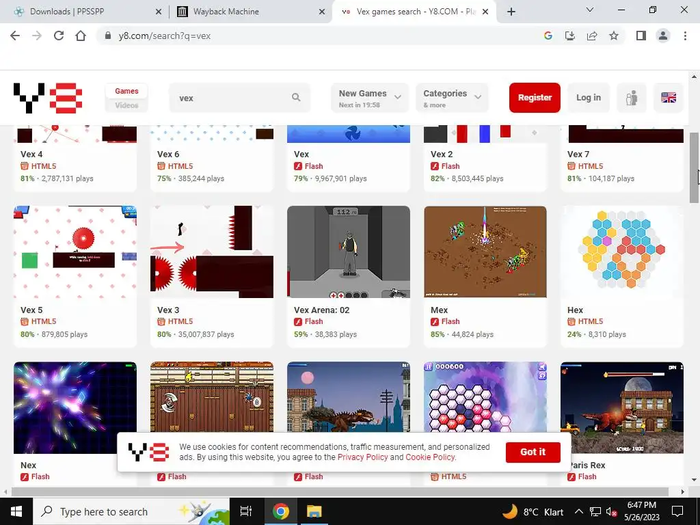Click the search magnifier icon

tap(296, 97)
